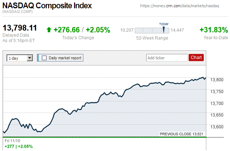This screenshot has height=151, width=230.
Task: Click the Fri 11/10 date label
Action: pos(12,141)
